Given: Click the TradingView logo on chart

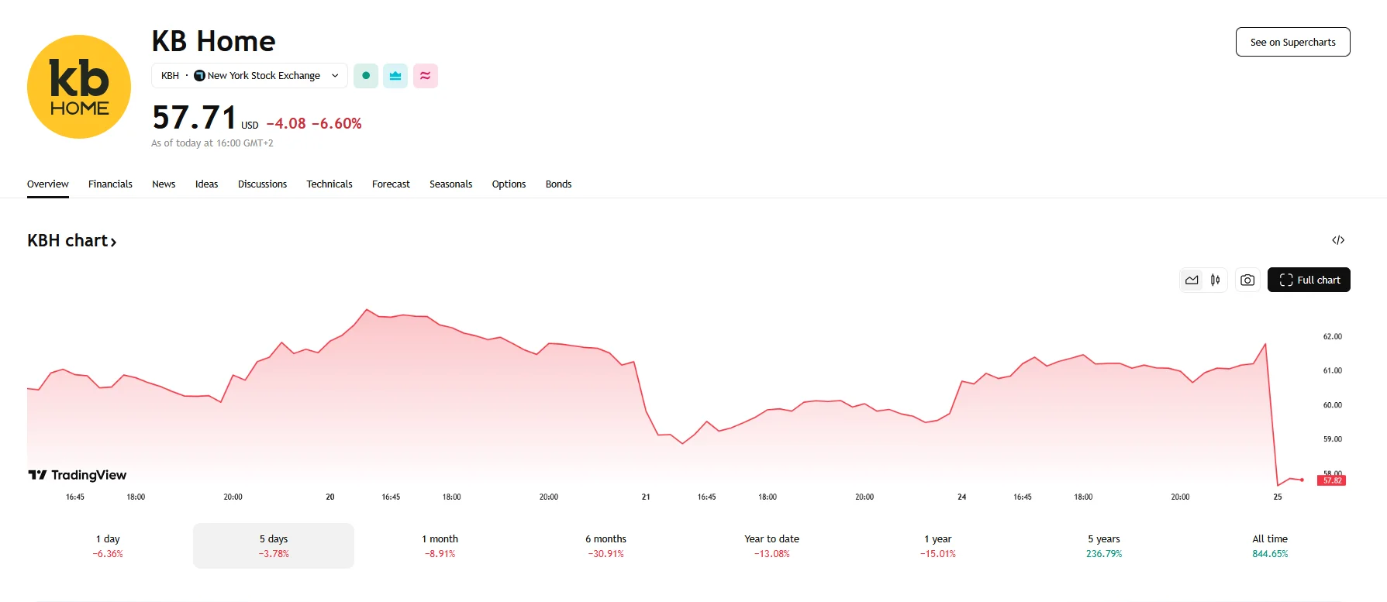Looking at the screenshot, I should pos(78,475).
